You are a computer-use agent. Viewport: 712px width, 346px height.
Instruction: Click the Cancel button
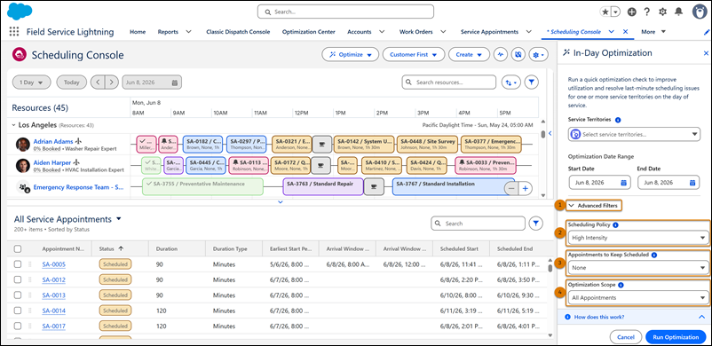coord(626,337)
